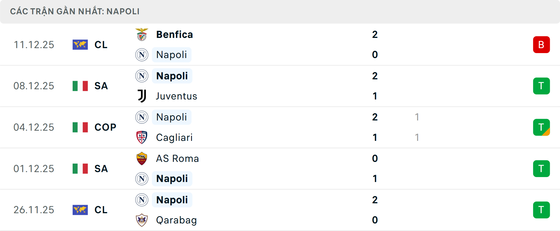Viewport: 560px width, 231px height.
Task: Select the Champions League globe icon on 11.12.25 row
Action: point(80,45)
